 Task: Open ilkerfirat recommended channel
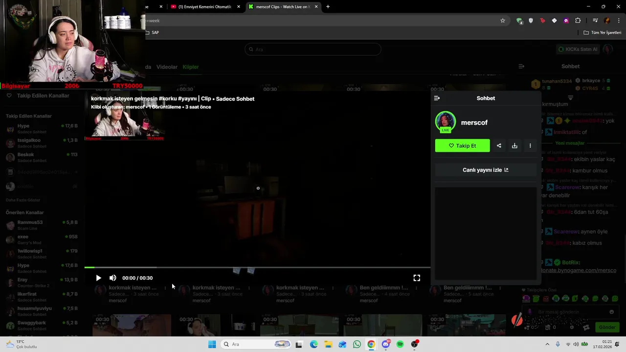tap(42, 297)
